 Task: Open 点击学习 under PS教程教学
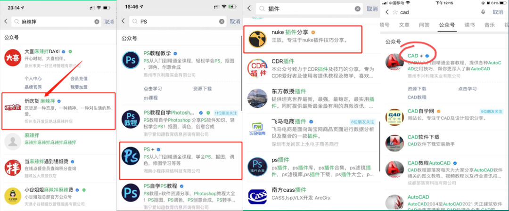[x=153, y=88]
